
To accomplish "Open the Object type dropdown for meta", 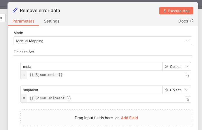I will point(176,66).
